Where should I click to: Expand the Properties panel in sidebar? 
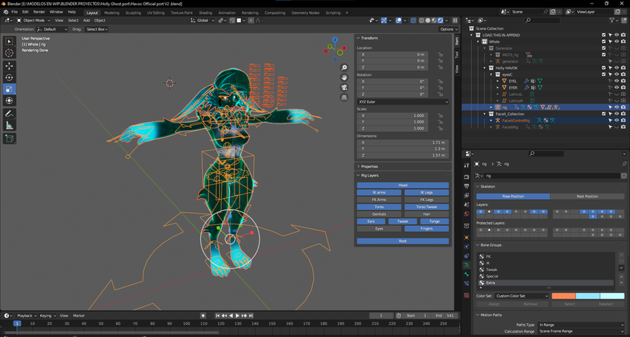369,167
